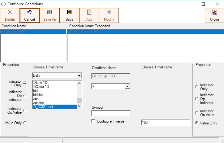Select right Indicator Only radio button
The height and width of the screenshot is (143, 224).
point(196,87)
